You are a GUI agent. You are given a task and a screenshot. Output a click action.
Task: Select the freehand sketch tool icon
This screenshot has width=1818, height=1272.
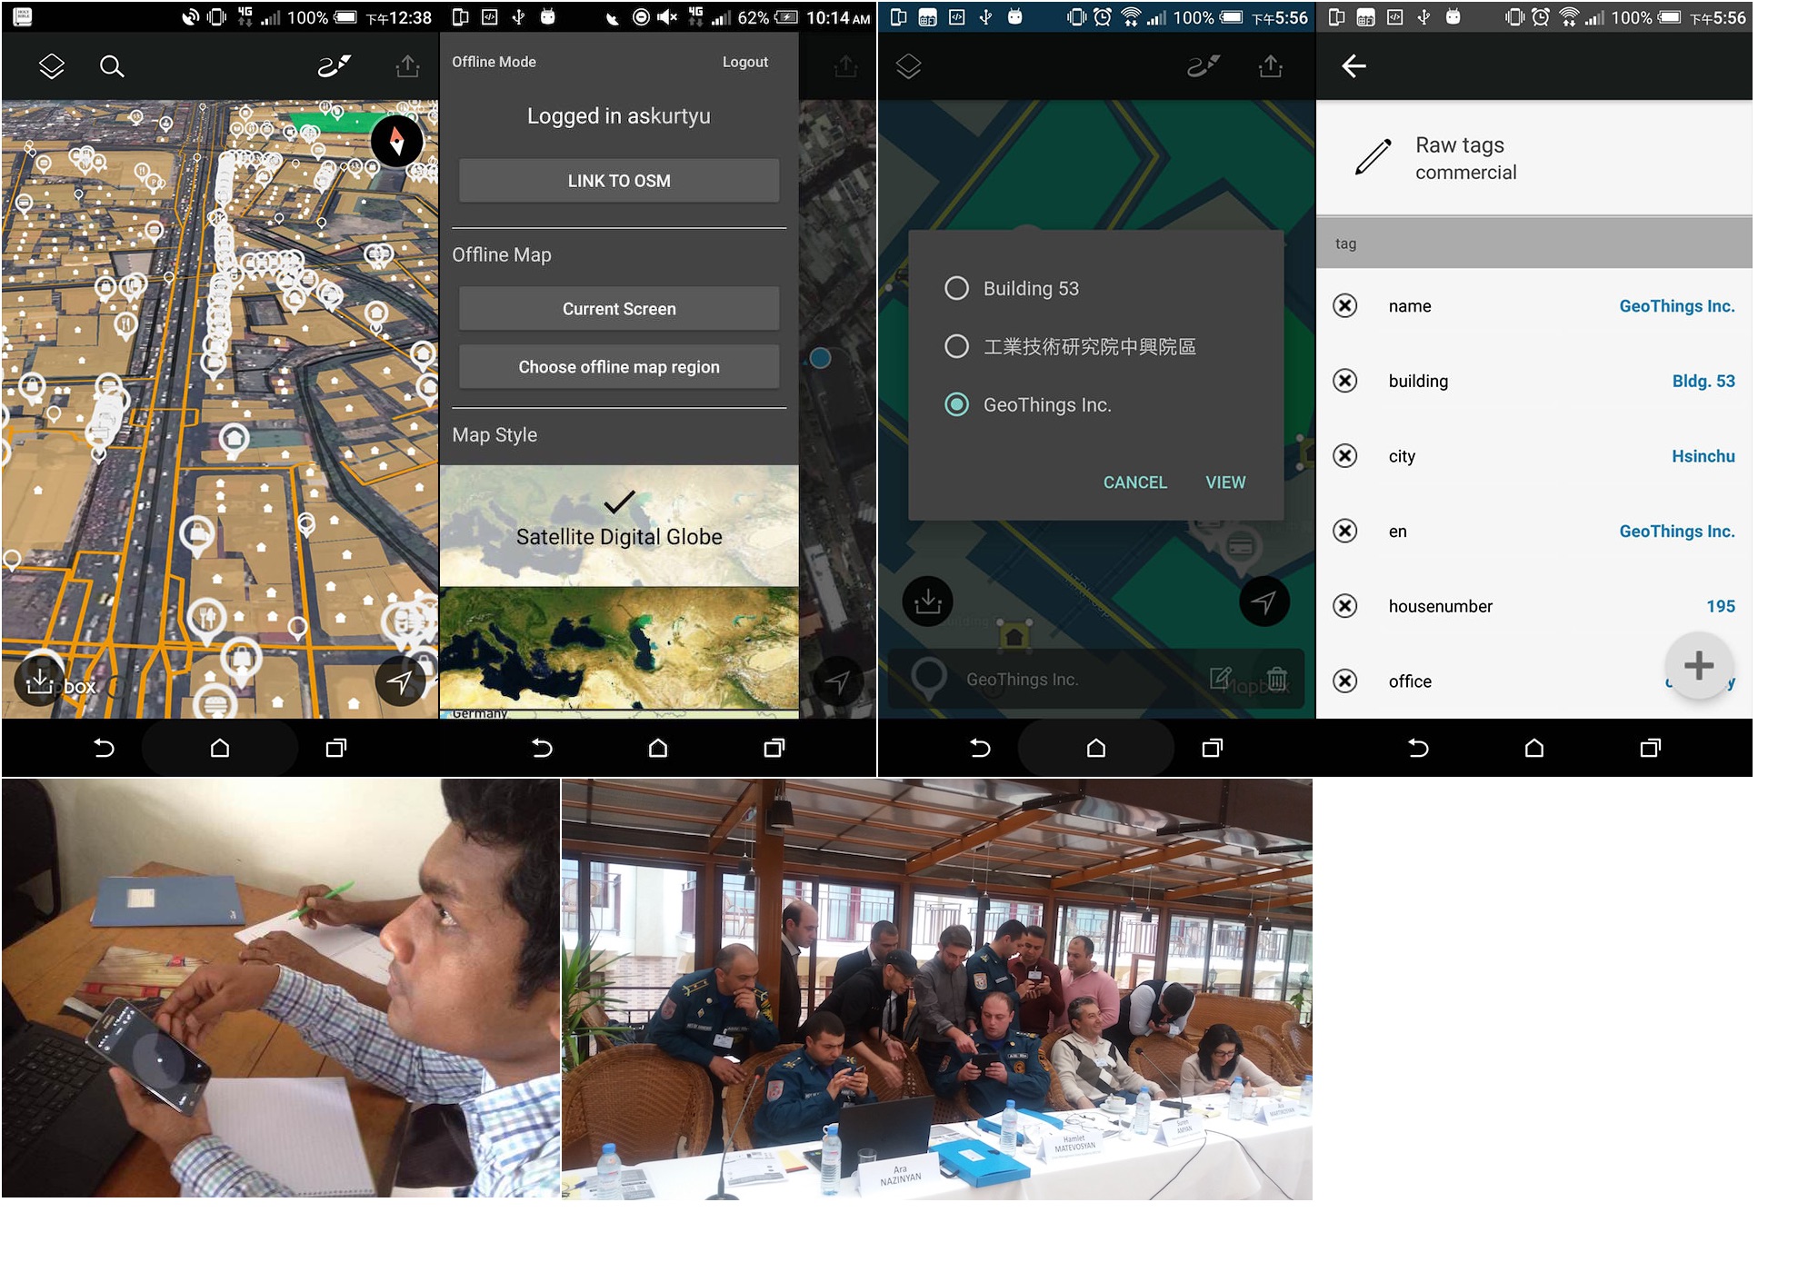333,65
